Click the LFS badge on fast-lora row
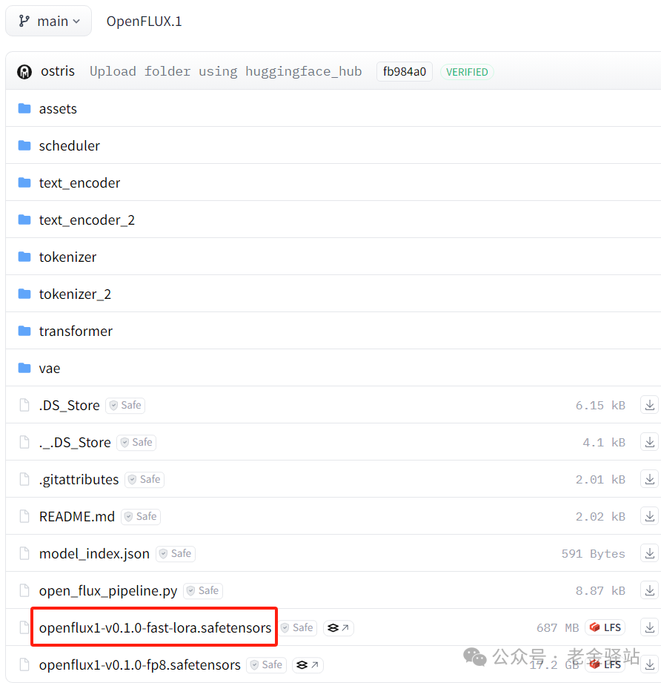The height and width of the screenshot is (683, 661). pyautogui.click(x=605, y=627)
